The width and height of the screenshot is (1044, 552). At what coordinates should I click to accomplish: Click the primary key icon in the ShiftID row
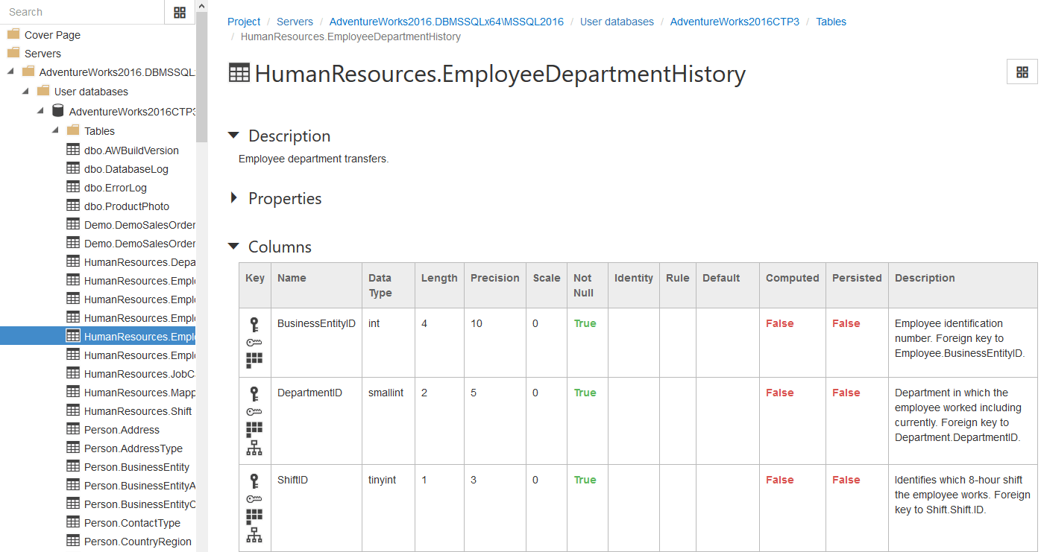click(254, 480)
